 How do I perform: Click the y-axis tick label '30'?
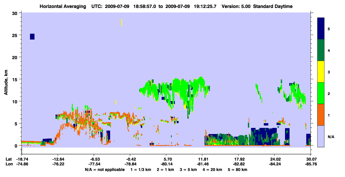(x=15, y=13)
